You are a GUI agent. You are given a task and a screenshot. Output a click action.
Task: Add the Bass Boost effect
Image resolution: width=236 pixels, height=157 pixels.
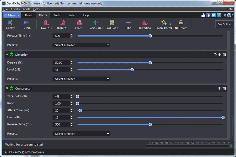[112, 25]
